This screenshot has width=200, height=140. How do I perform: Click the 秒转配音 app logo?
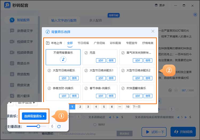click(7, 5)
